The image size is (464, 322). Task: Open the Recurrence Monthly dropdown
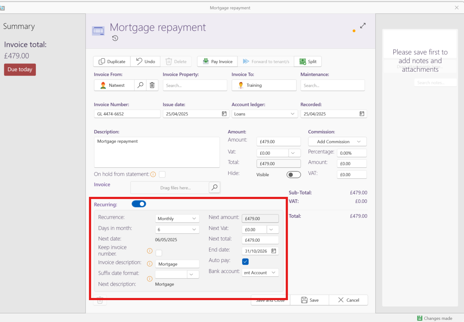177,218
